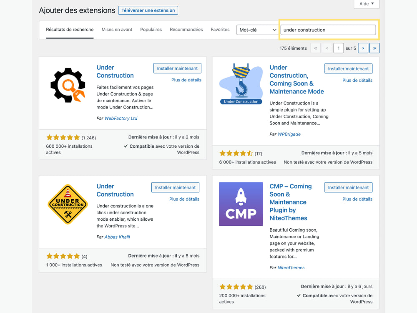This screenshot has height=313, width=417.
Task: Show the Recommandées tab
Action: coord(186,30)
